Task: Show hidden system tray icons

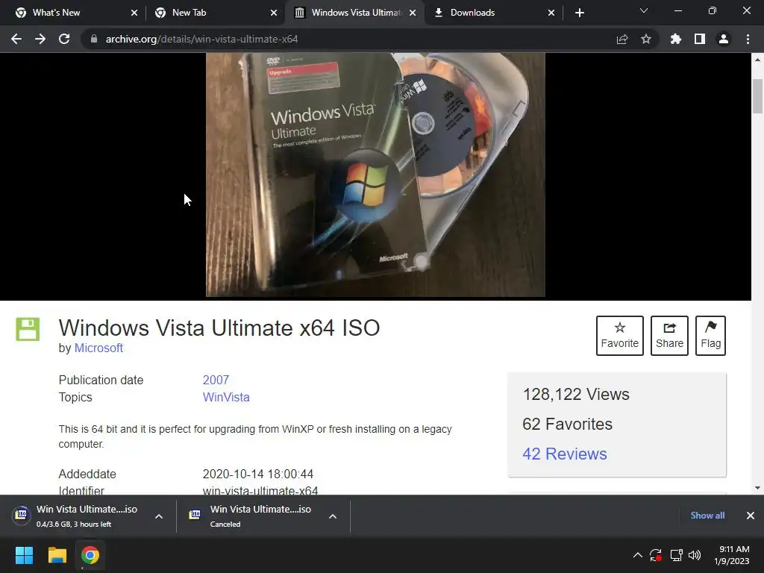Action: tap(637, 555)
